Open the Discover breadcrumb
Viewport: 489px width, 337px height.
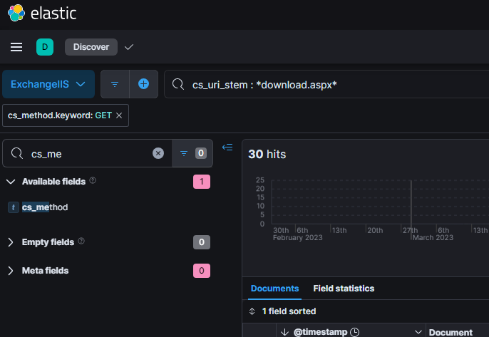[x=91, y=47]
